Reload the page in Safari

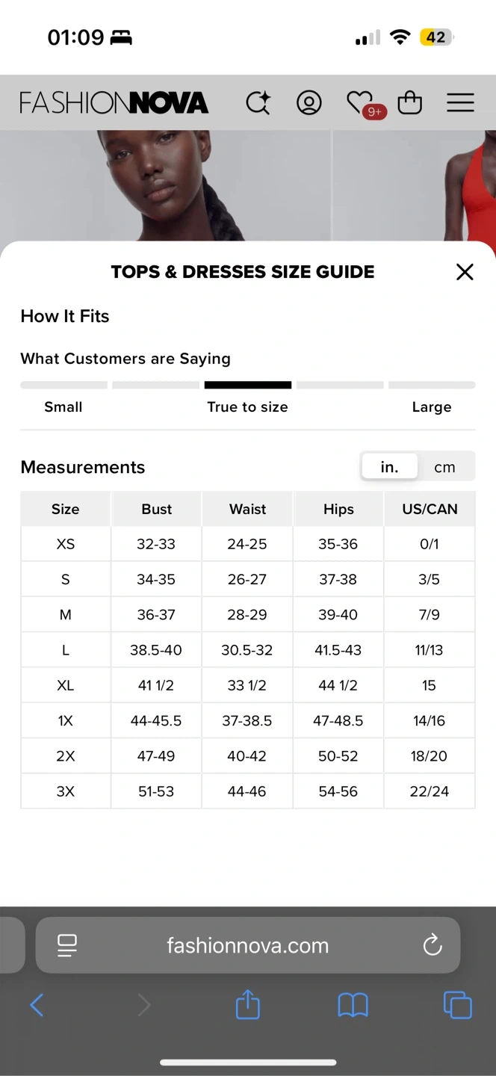click(433, 945)
